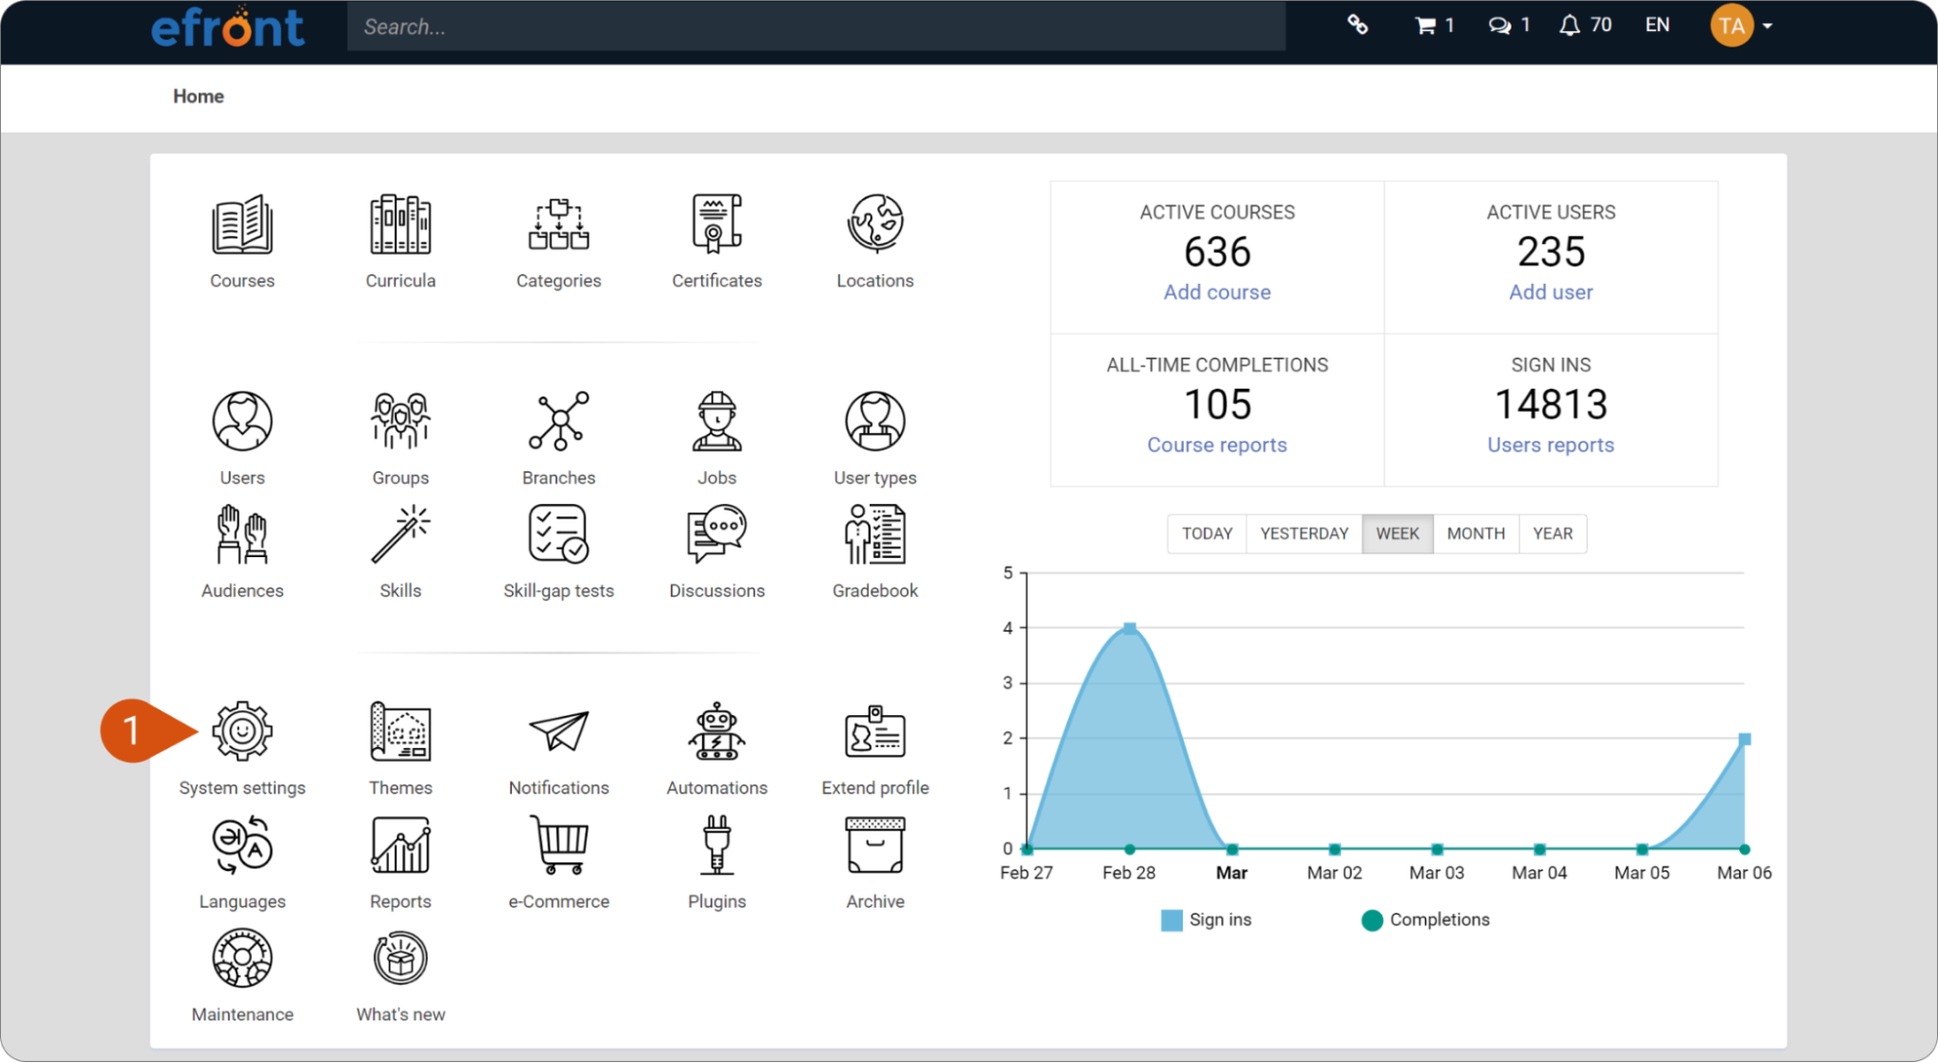Open the Course reports link
The height and width of the screenshot is (1063, 1938).
click(1217, 445)
